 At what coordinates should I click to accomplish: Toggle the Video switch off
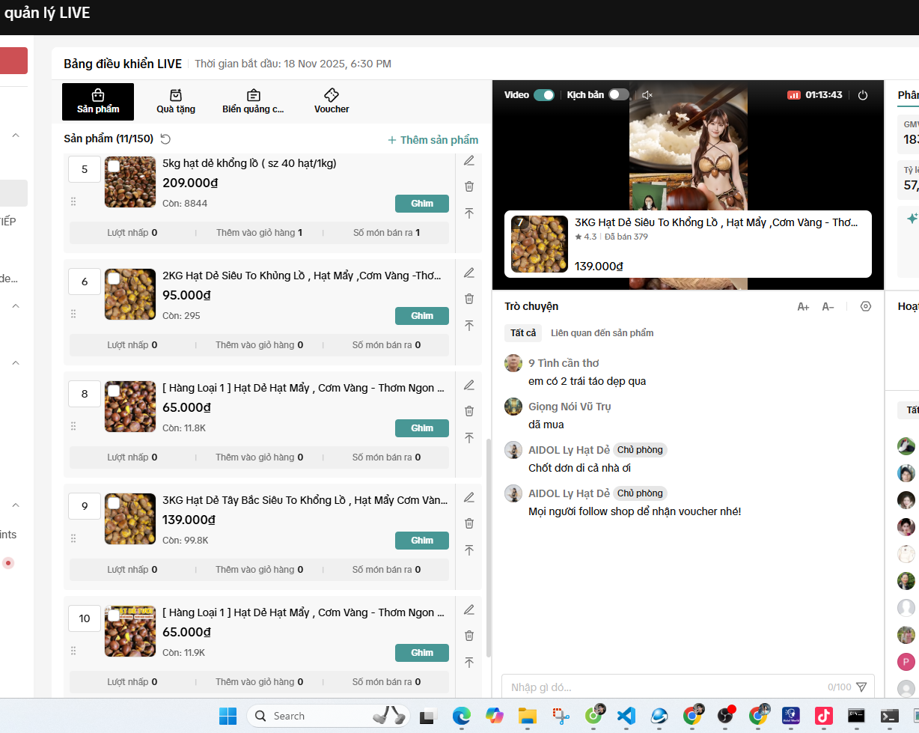(x=544, y=95)
